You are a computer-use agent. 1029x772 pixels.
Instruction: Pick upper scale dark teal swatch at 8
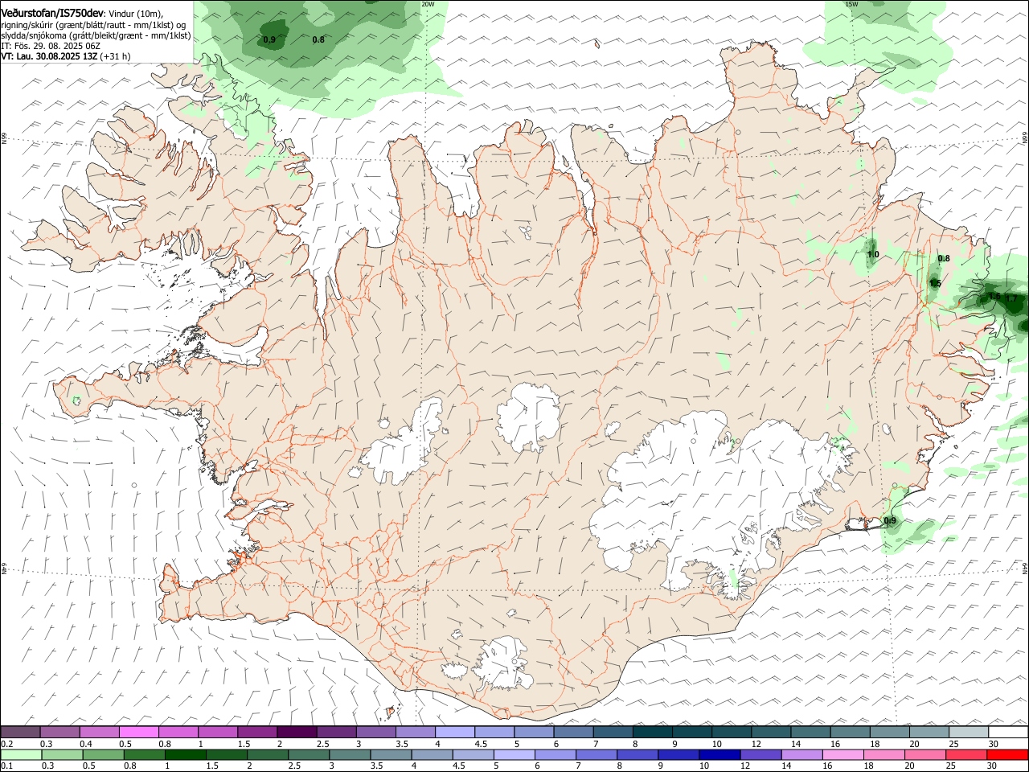point(652,732)
